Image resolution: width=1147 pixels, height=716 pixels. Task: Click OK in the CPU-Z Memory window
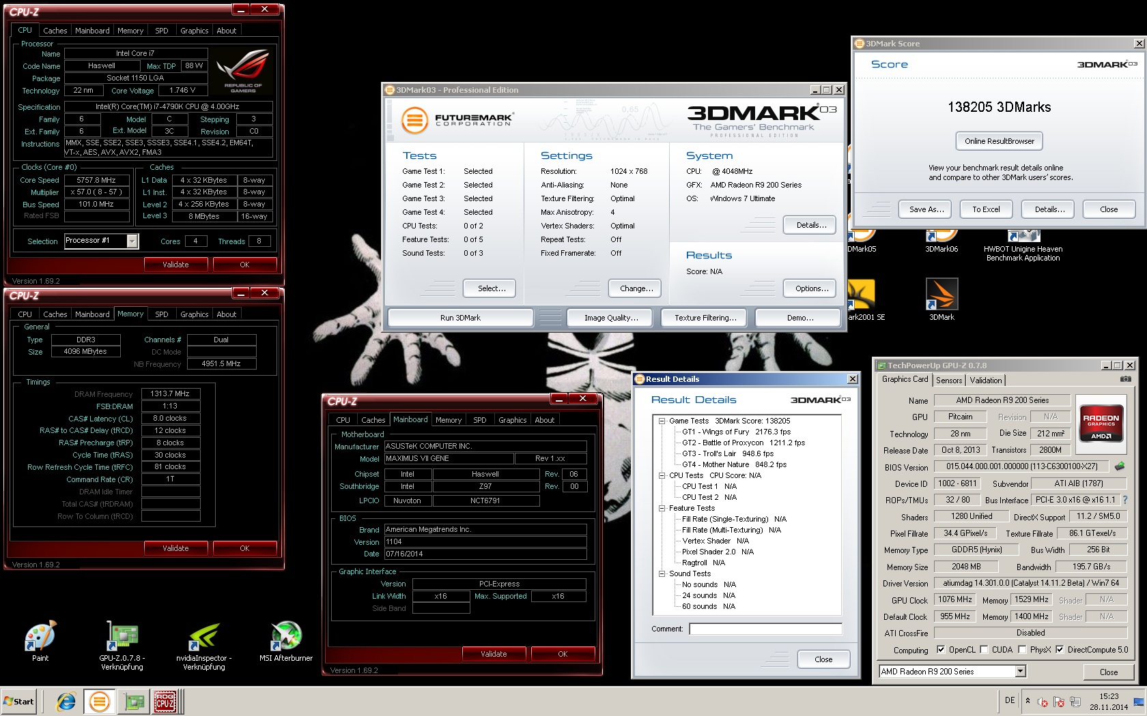[x=244, y=548]
